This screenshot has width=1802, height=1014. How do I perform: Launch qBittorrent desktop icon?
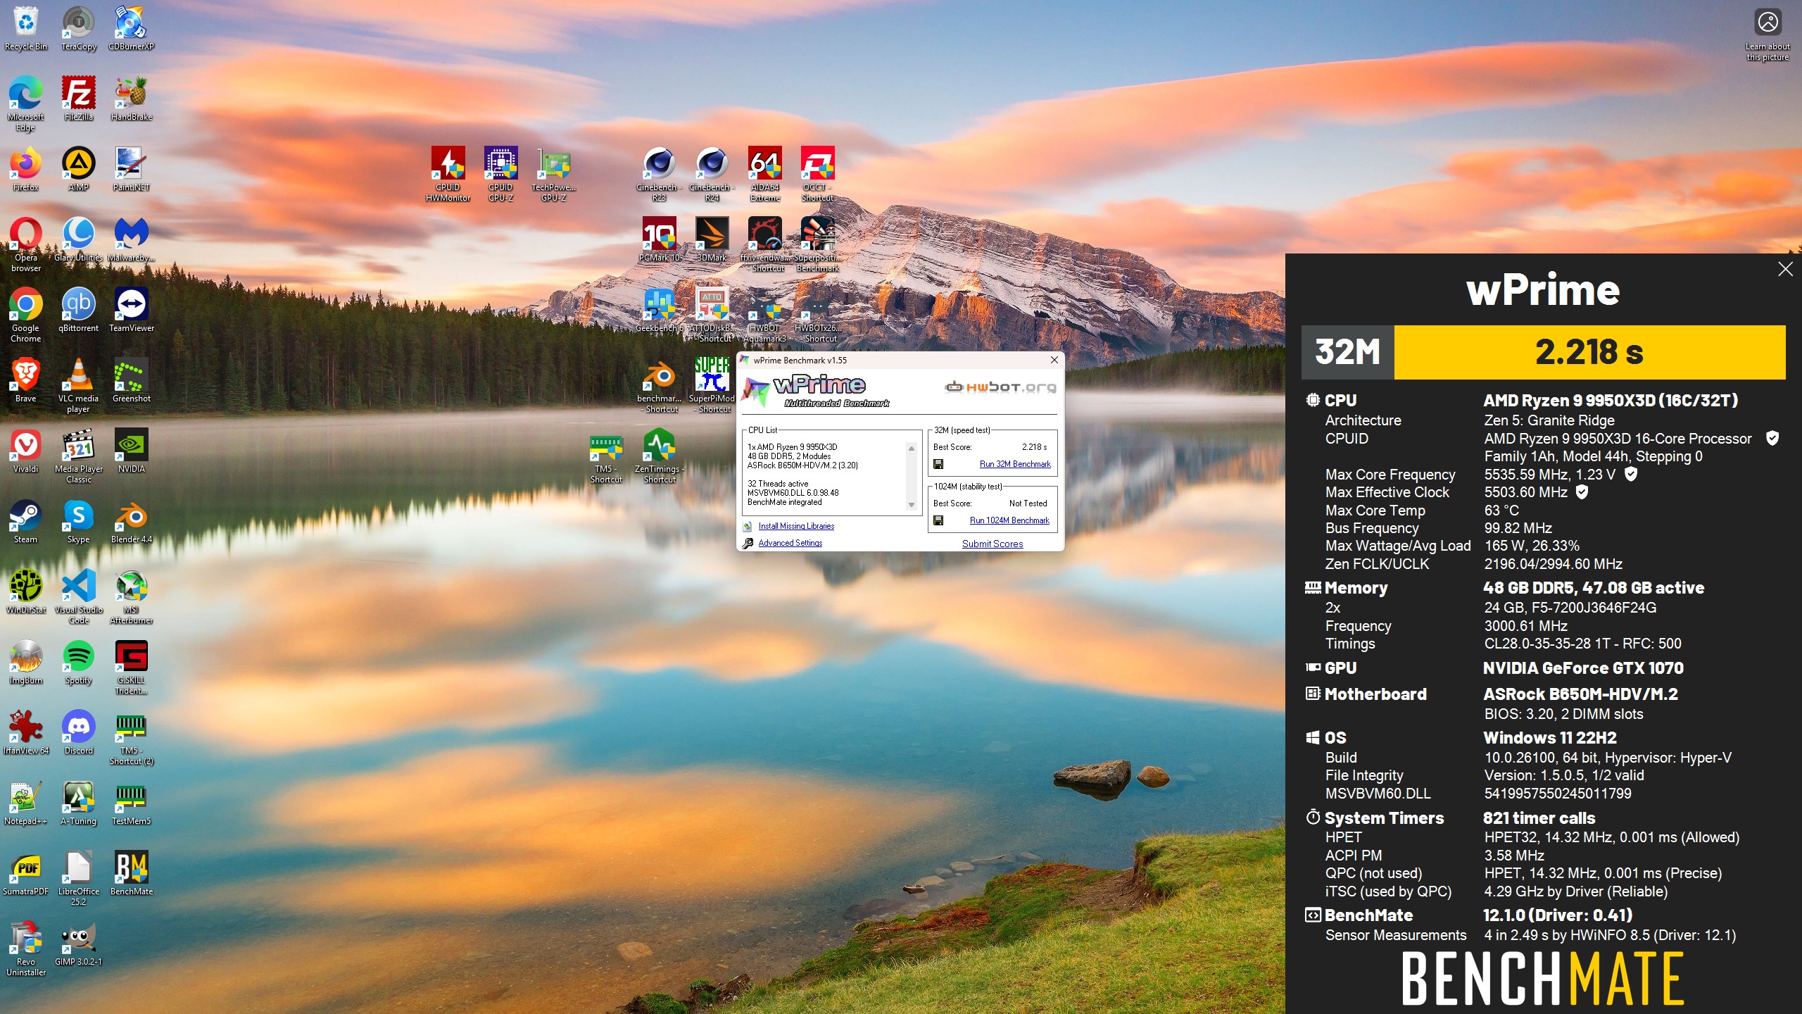(x=79, y=310)
